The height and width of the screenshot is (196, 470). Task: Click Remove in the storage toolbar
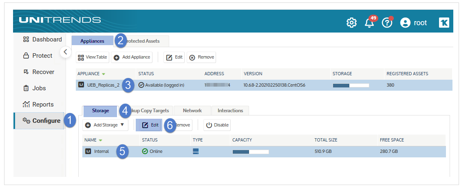(179, 125)
